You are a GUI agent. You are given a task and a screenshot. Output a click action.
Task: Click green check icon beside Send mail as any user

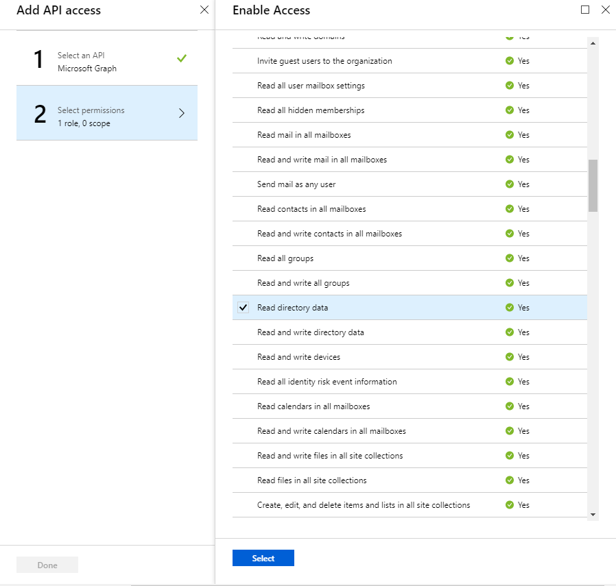(510, 184)
